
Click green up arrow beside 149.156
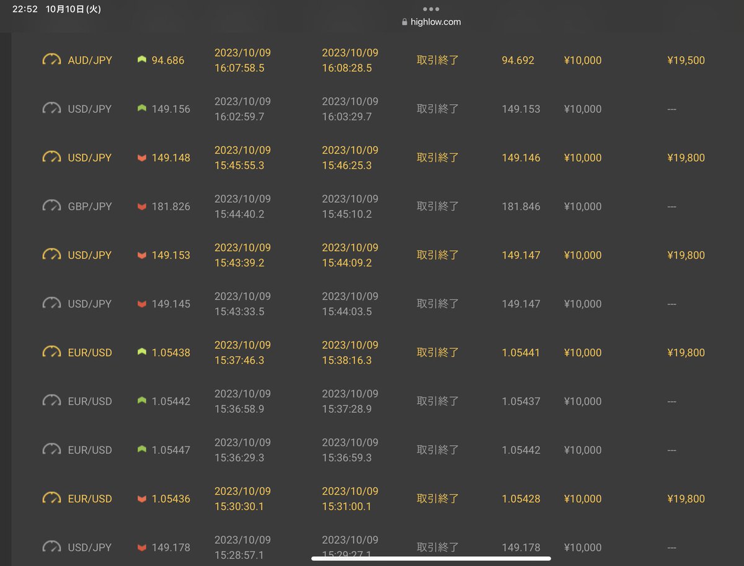[x=142, y=108]
